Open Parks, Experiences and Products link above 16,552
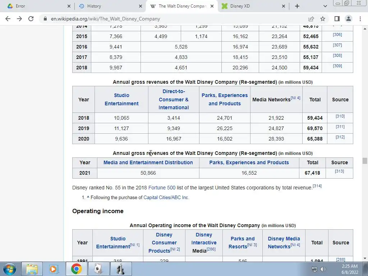The width and height of the screenshot is (368, 276). pos(249,162)
